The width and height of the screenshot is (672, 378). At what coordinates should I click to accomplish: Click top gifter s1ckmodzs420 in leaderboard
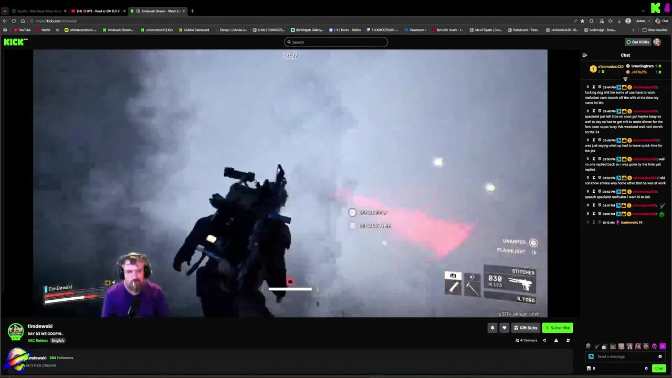(611, 67)
